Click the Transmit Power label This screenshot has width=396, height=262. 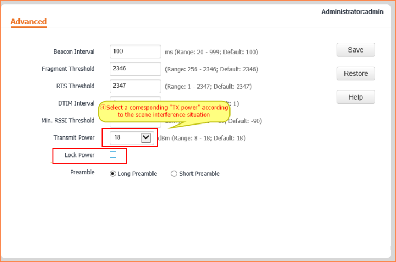coord(74,138)
